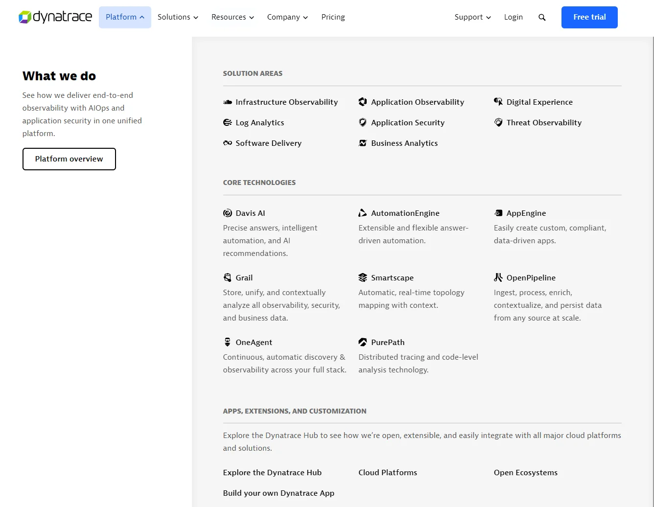Click the Smartscape layers icon

click(x=363, y=277)
